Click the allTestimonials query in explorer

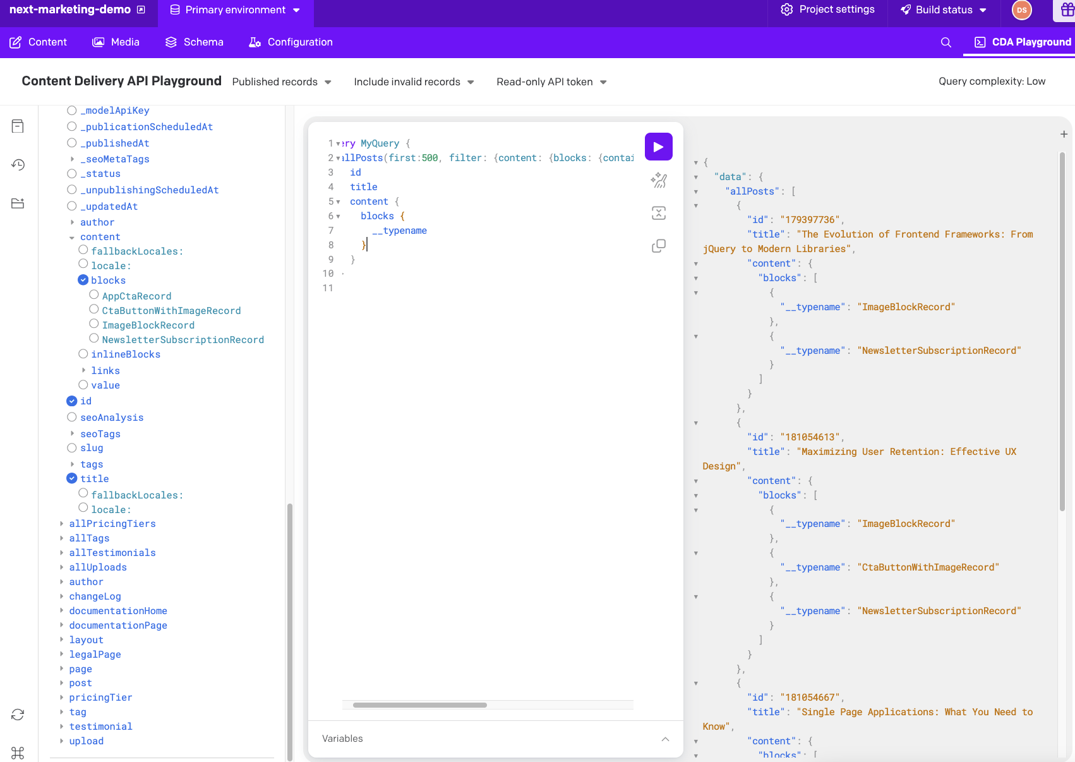[112, 553]
